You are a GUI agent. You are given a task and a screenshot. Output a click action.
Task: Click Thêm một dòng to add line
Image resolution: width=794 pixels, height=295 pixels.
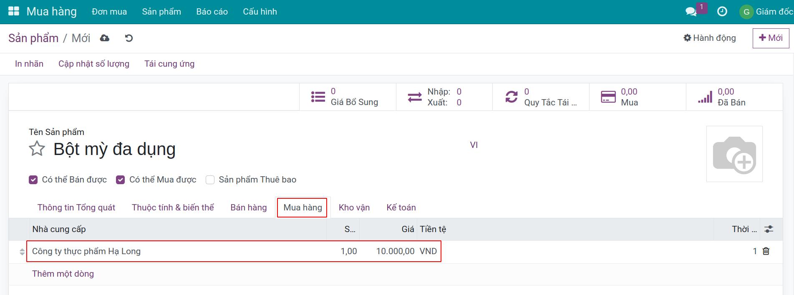pyautogui.click(x=63, y=274)
